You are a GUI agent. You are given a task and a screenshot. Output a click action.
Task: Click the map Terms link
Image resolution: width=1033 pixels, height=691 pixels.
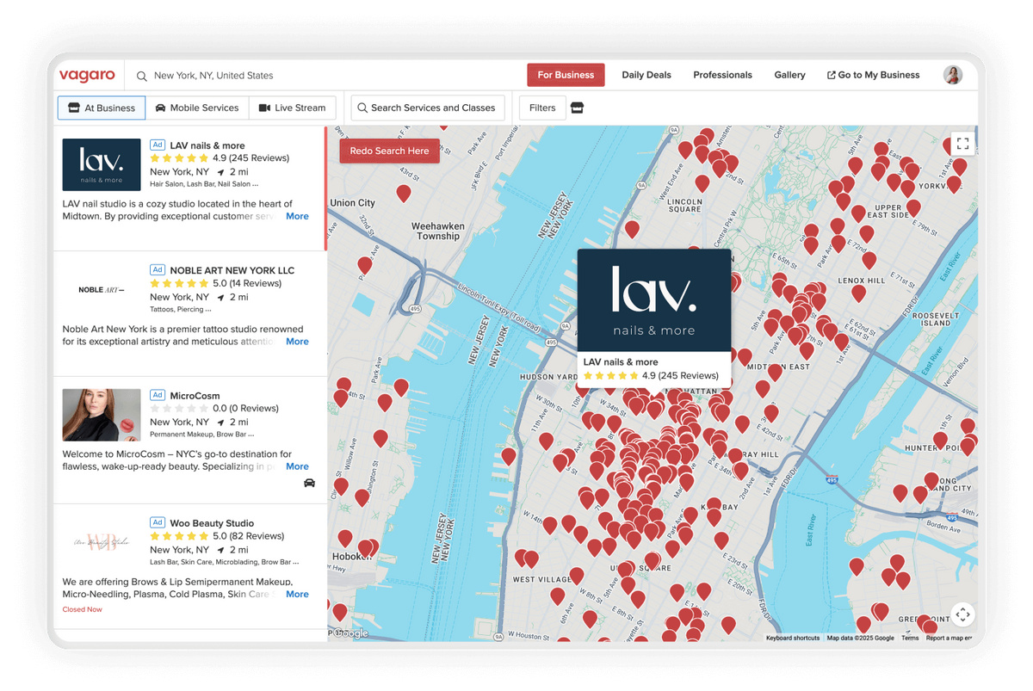point(910,638)
